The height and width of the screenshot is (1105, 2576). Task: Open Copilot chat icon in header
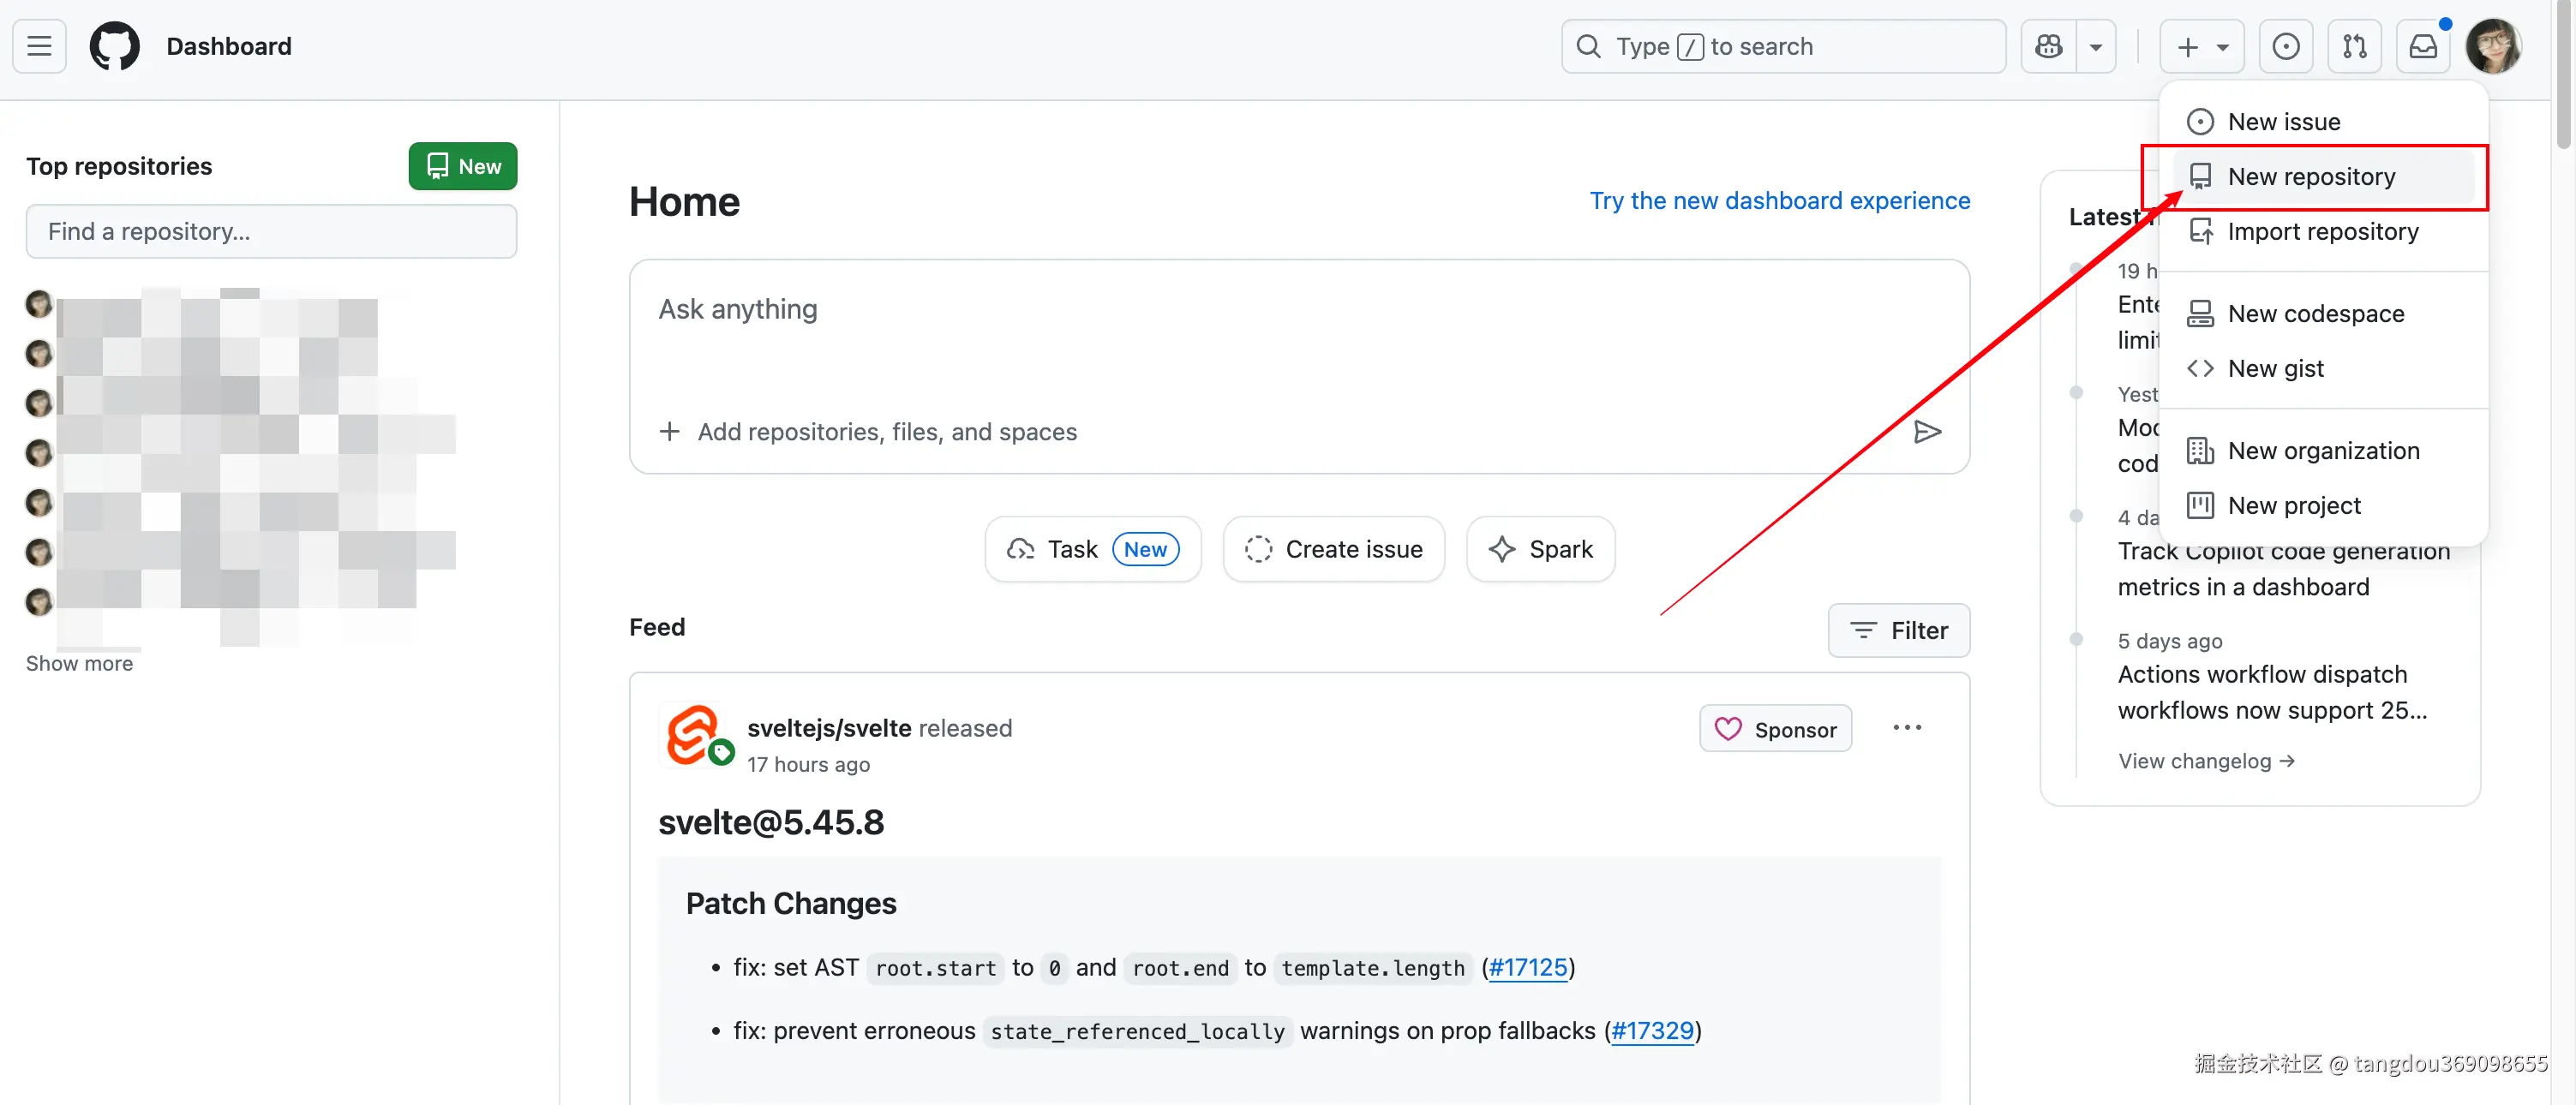tap(2048, 46)
